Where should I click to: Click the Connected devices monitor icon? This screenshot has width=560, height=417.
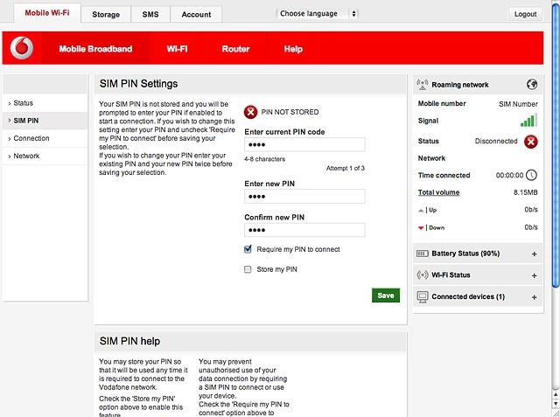pyautogui.click(x=423, y=296)
